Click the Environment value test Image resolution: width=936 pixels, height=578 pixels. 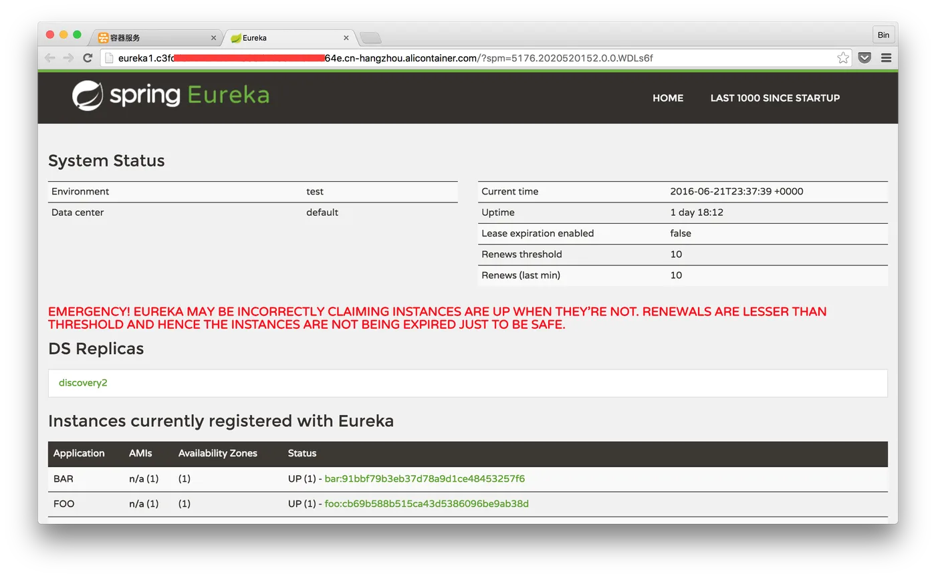coord(315,192)
